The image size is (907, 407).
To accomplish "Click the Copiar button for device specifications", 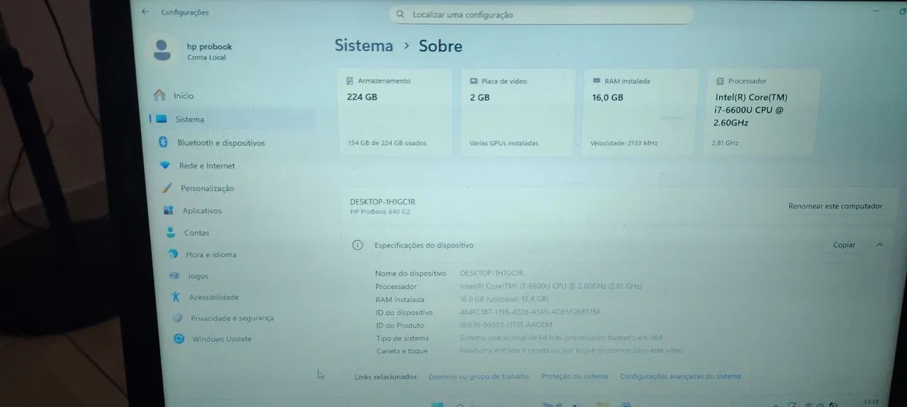I will click(x=844, y=245).
